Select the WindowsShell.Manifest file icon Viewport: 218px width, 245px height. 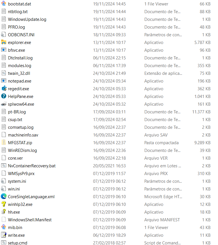pyautogui.click(x=4, y=220)
